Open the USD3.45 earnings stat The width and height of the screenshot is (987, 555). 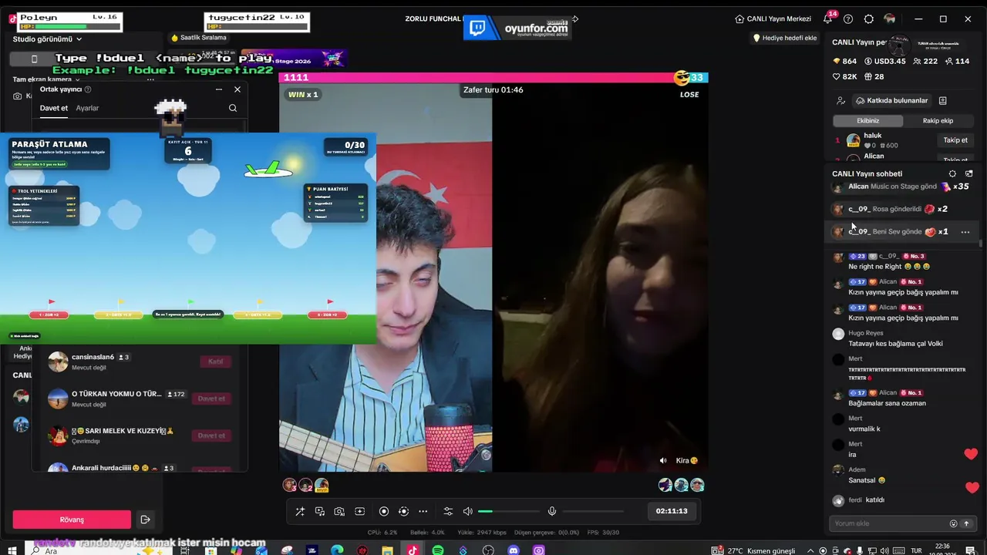[x=884, y=61]
